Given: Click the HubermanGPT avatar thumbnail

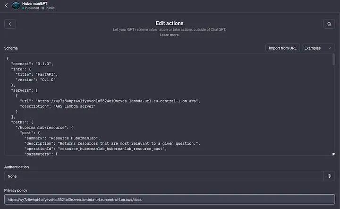Looking at the screenshot, I should pos(16,5).
